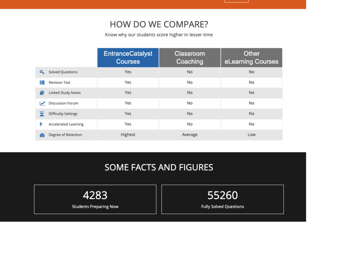Select the EntranceCatalyst Courses column header
The image size is (344, 258).
[128, 57]
